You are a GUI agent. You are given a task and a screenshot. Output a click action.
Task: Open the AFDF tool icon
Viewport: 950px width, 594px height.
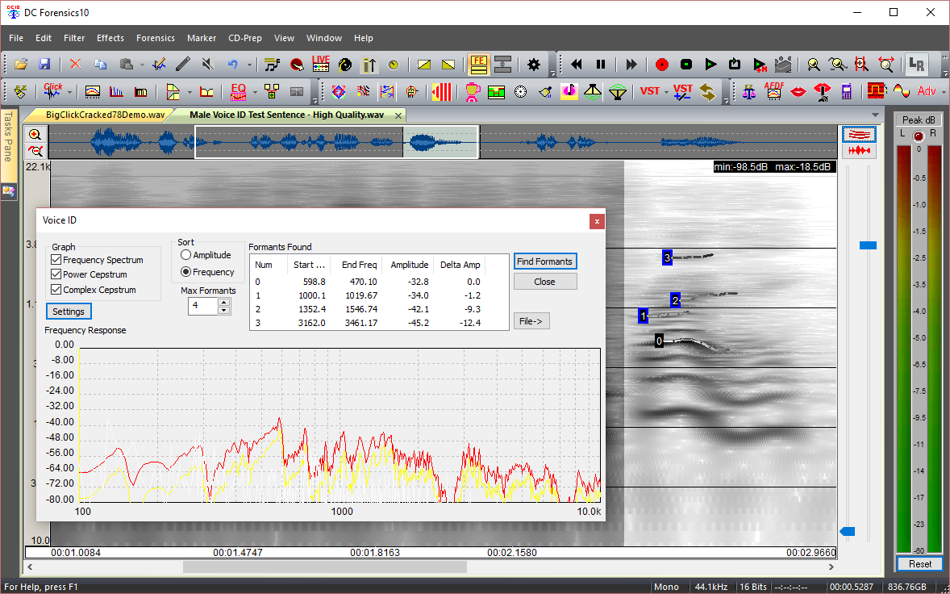click(x=774, y=91)
